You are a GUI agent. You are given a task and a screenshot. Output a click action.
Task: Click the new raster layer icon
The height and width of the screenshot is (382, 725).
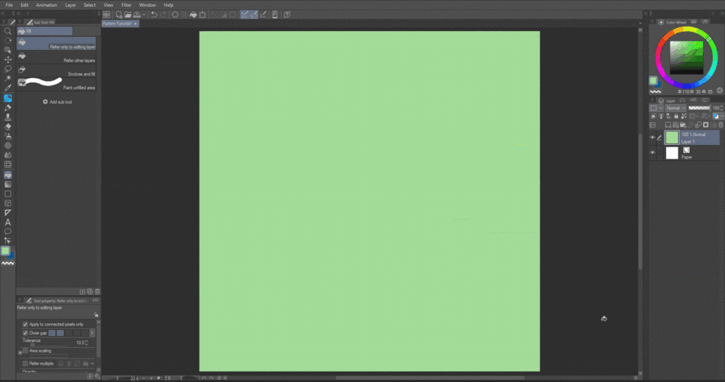pyautogui.click(x=668, y=125)
